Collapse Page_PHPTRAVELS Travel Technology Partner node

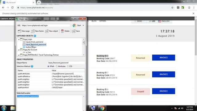[x=19, y=55]
